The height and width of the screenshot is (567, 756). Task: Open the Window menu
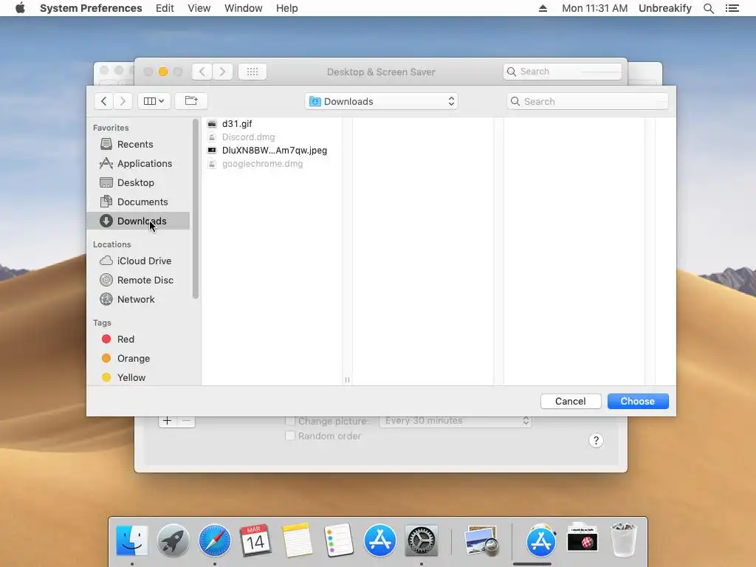click(244, 8)
